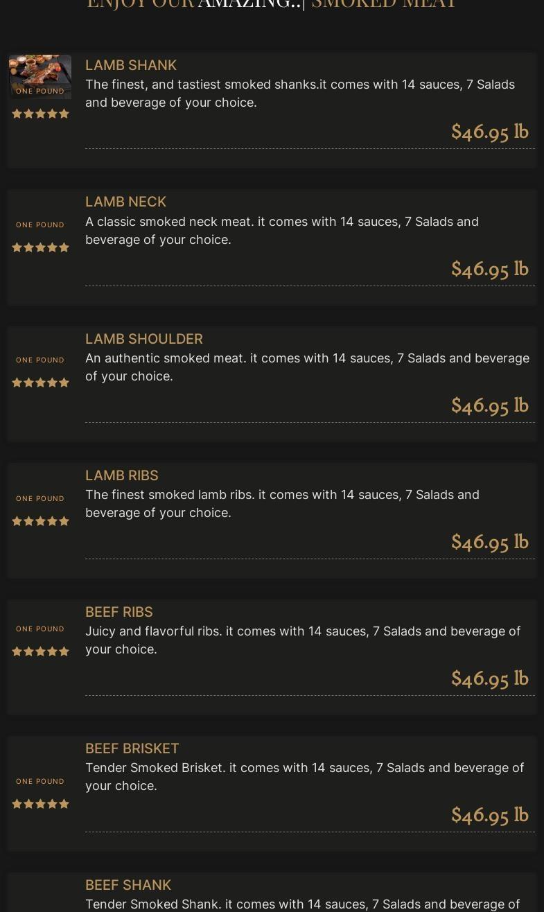Select the Beef Brisket star rating

[40, 805]
